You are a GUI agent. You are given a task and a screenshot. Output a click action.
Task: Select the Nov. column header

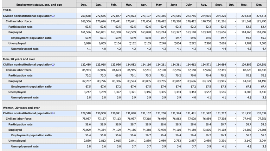(x=244, y=5)
